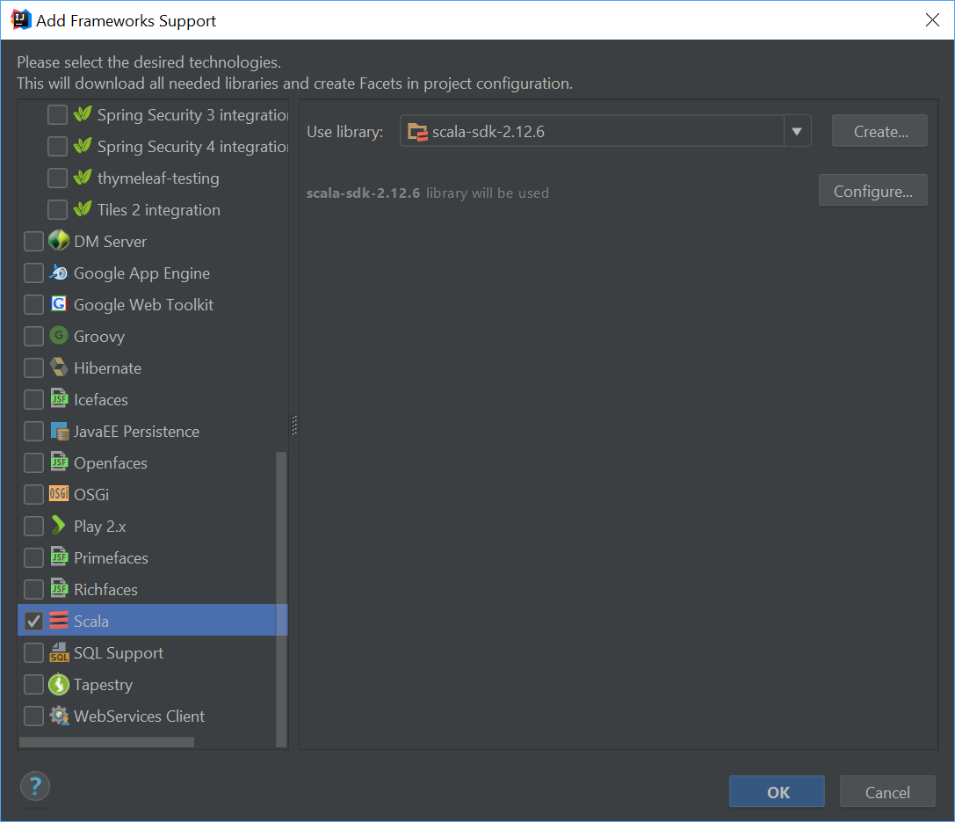955x822 pixels.
Task: Click the Scala red stripes icon
Action: 59,621
